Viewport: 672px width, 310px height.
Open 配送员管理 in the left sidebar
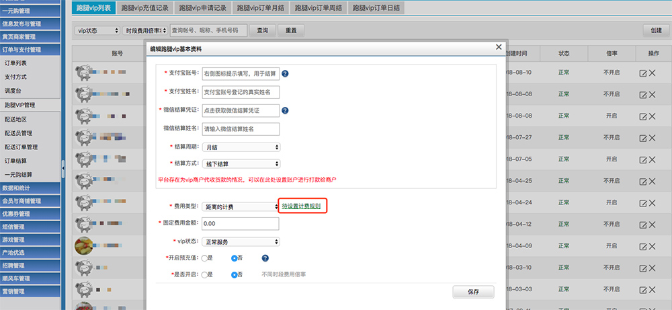point(19,133)
